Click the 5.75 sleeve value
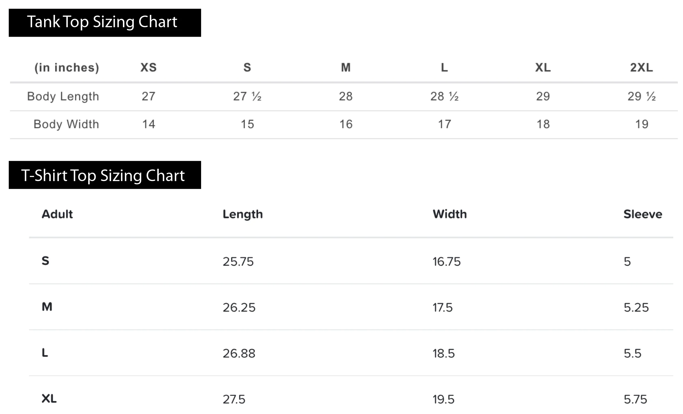The image size is (683, 414). [635, 399]
